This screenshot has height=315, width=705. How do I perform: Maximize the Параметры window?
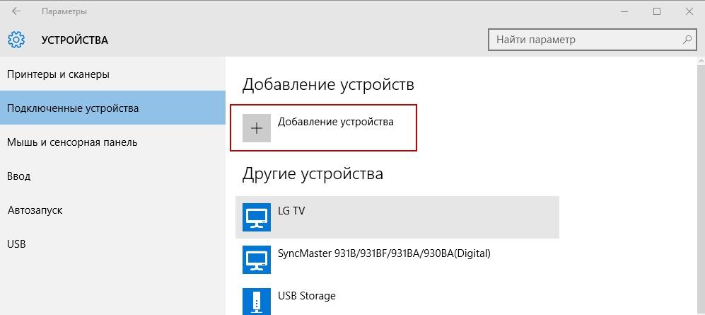pyautogui.click(x=657, y=11)
